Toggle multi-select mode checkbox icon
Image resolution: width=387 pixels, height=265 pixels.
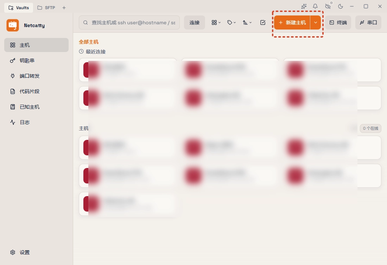[263, 22]
